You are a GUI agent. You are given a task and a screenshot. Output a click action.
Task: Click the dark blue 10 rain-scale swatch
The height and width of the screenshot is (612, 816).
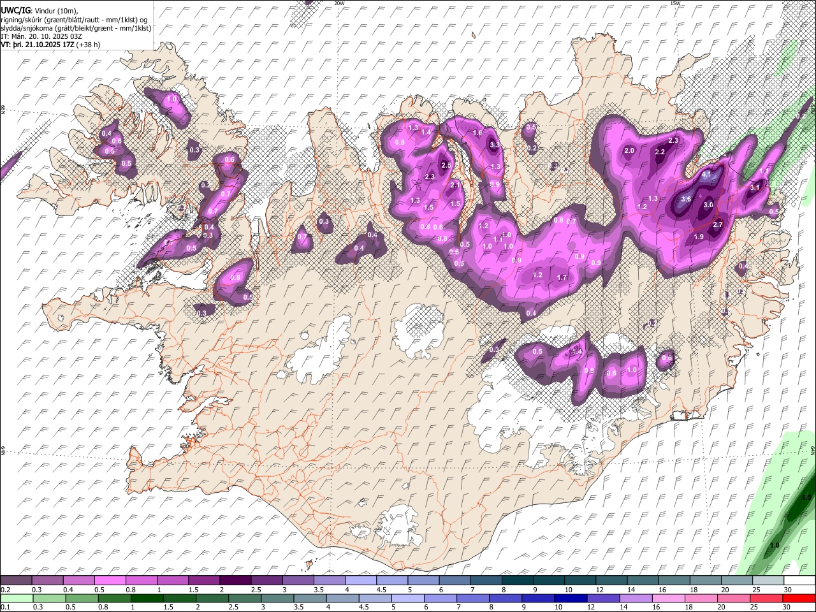(x=570, y=598)
